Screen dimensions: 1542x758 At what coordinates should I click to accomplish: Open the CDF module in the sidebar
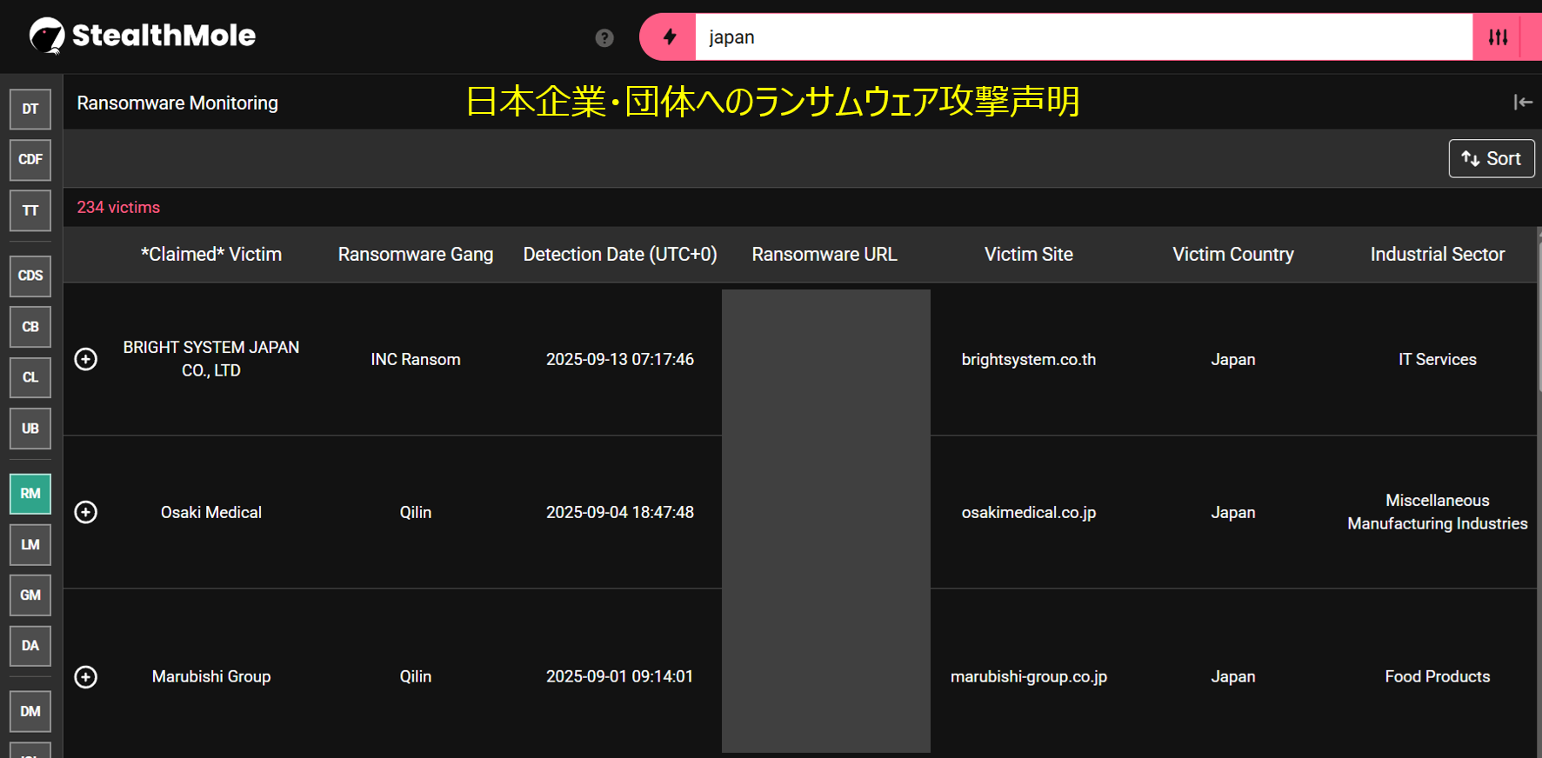click(x=30, y=160)
